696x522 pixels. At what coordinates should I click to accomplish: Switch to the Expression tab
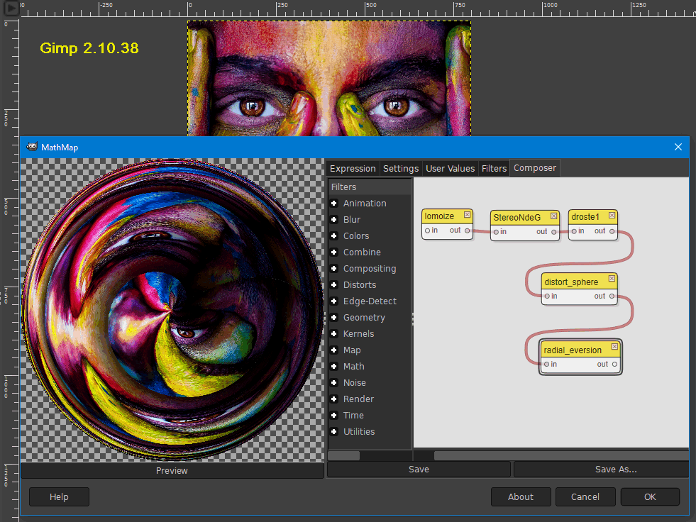[x=353, y=168]
